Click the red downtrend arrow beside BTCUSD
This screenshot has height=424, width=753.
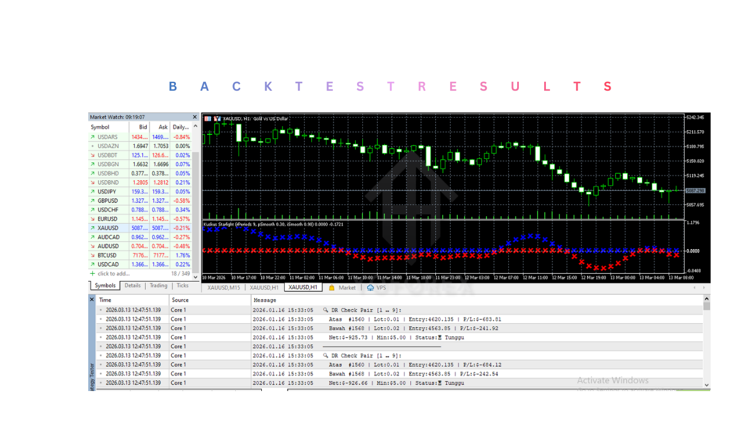(x=92, y=255)
